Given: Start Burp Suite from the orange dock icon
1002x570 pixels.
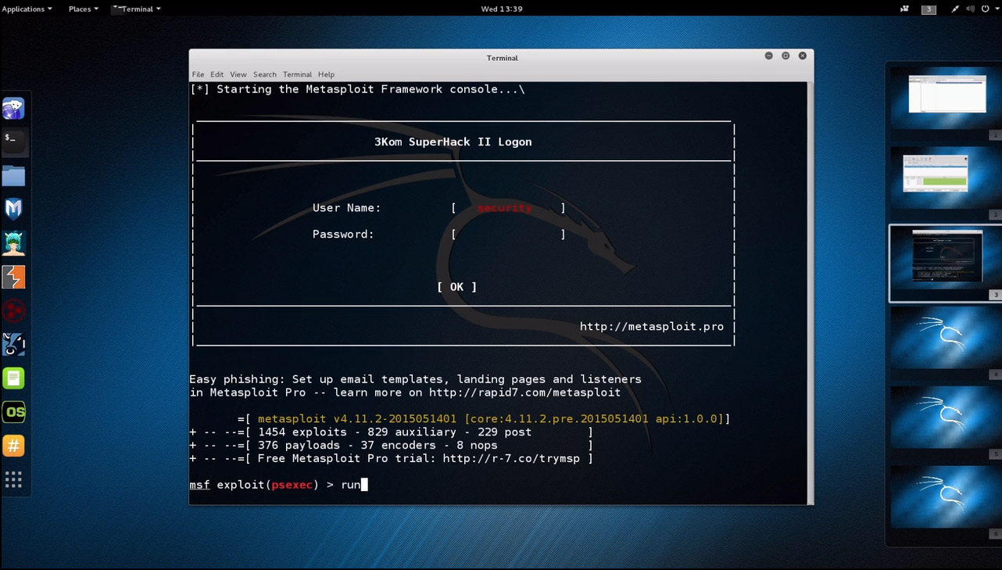Looking at the screenshot, I should point(13,277).
